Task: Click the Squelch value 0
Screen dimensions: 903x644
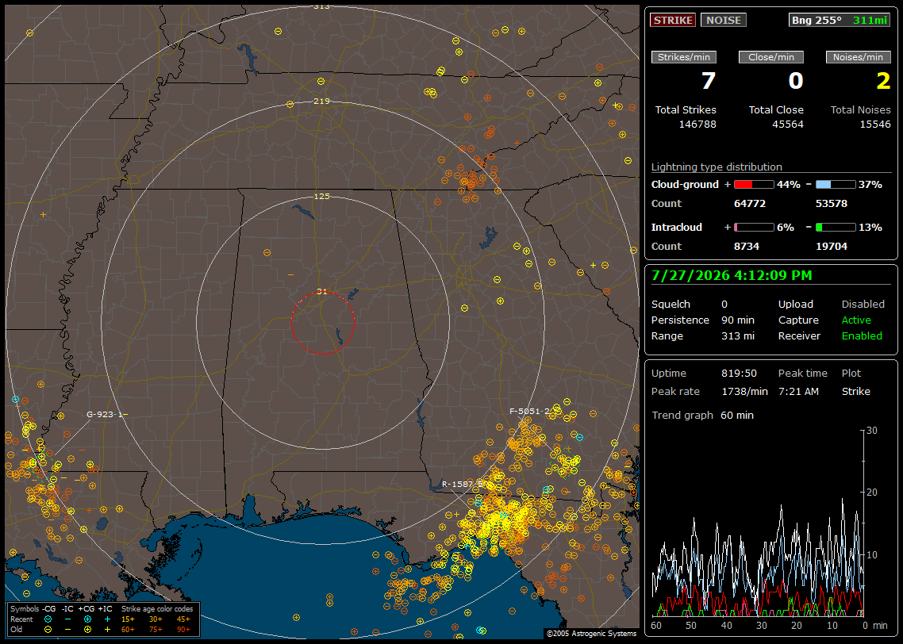Action: click(x=724, y=305)
